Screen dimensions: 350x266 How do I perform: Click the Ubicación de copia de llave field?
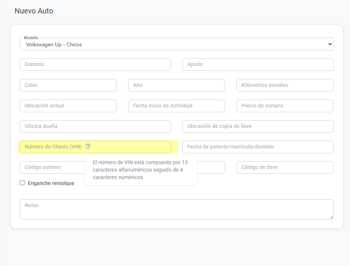258,126
